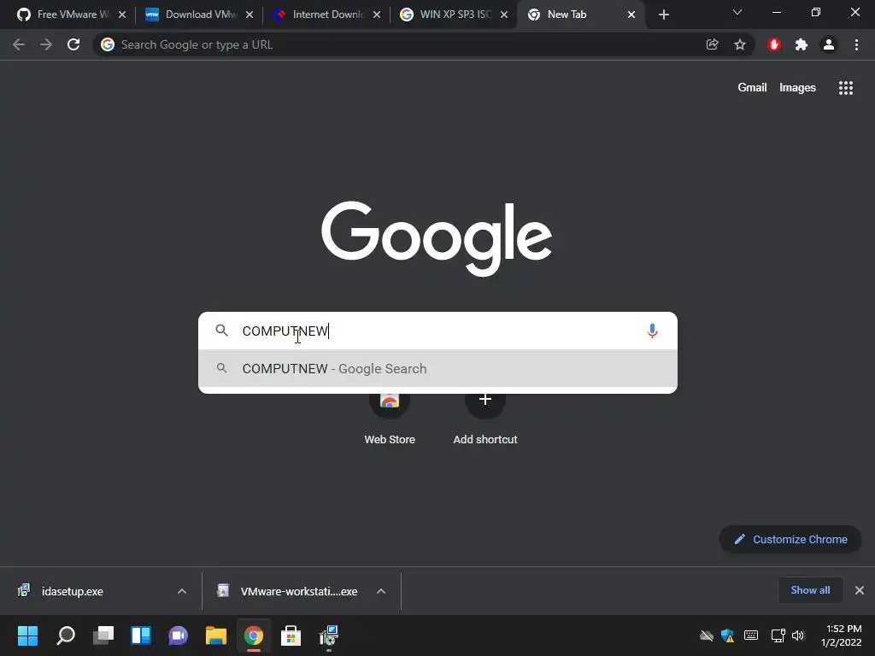This screenshot has width=875, height=656.
Task: Close the Download VMware tab
Action: coord(250,15)
